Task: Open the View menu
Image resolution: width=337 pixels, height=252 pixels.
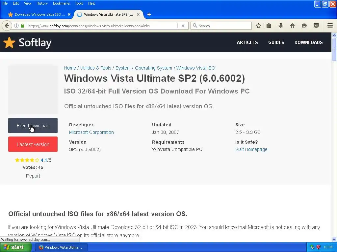Action: [x=28, y=3]
